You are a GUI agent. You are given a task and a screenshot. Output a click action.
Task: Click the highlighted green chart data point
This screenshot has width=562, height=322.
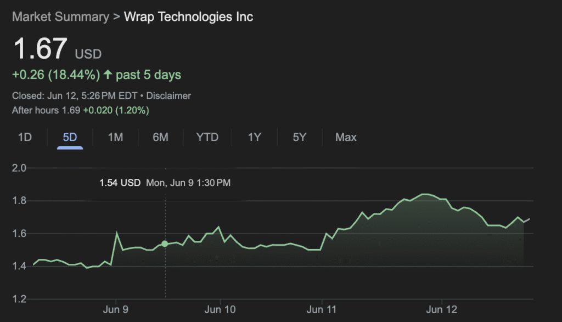point(165,244)
